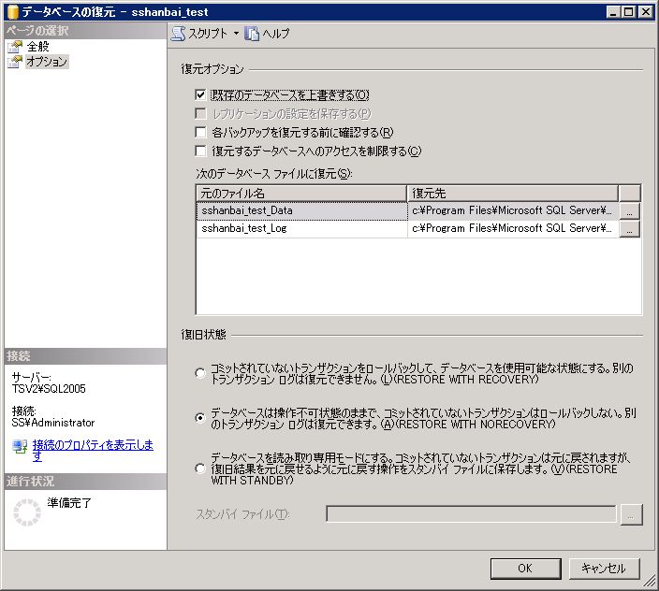Select RESTORE WITH NORECOVERY radio option
The height and width of the screenshot is (591, 659).
pos(200,418)
